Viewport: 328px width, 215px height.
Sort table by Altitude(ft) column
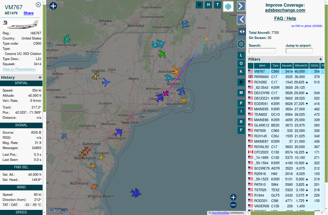point(301,66)
